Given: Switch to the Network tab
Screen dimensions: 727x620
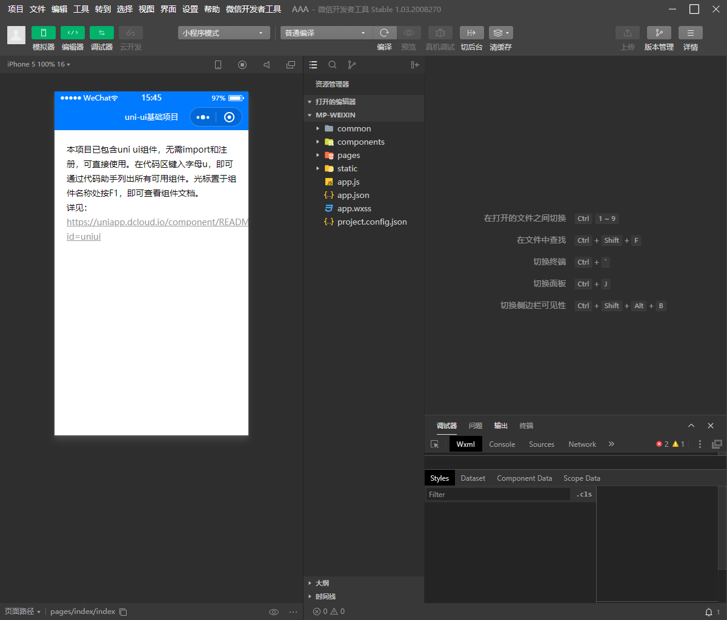Looking at the screenshot, I should (x=582, y=444).
